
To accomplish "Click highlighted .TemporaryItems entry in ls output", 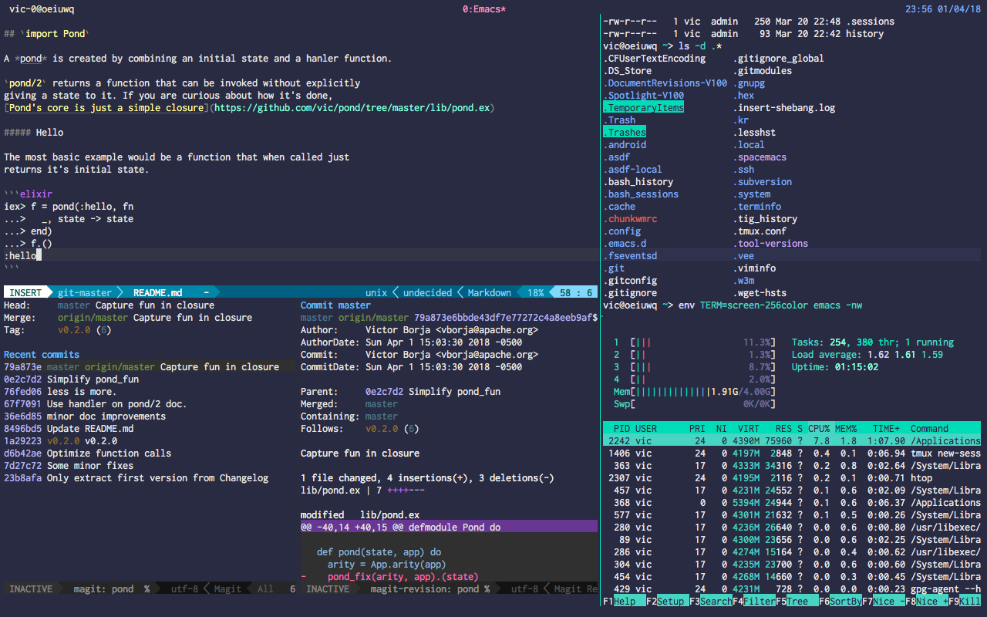I will [644, 108].
